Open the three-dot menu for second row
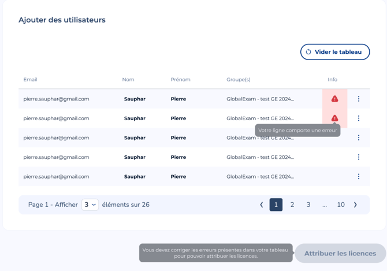This screenshot has width=387, height=271. pos(358,118)
